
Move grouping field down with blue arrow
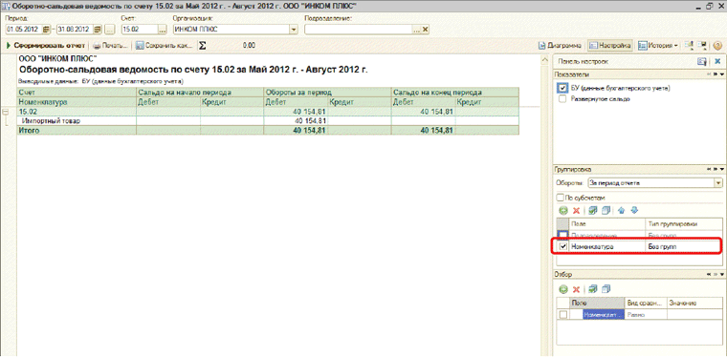[635, 210]
